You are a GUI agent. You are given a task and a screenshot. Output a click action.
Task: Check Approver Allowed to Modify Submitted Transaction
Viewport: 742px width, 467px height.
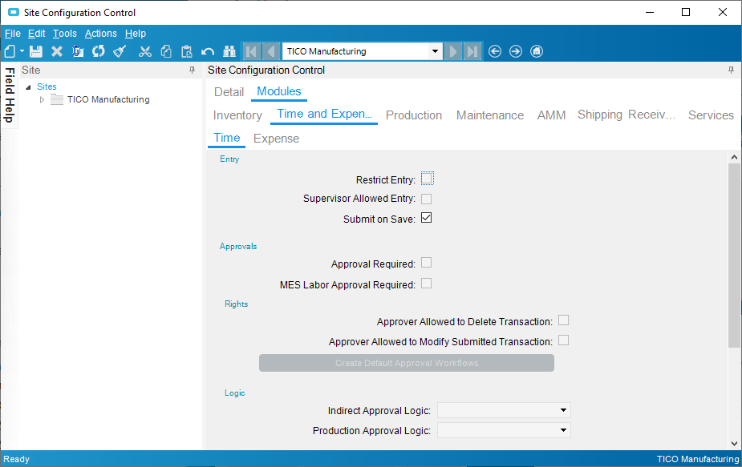pos(564,340)
